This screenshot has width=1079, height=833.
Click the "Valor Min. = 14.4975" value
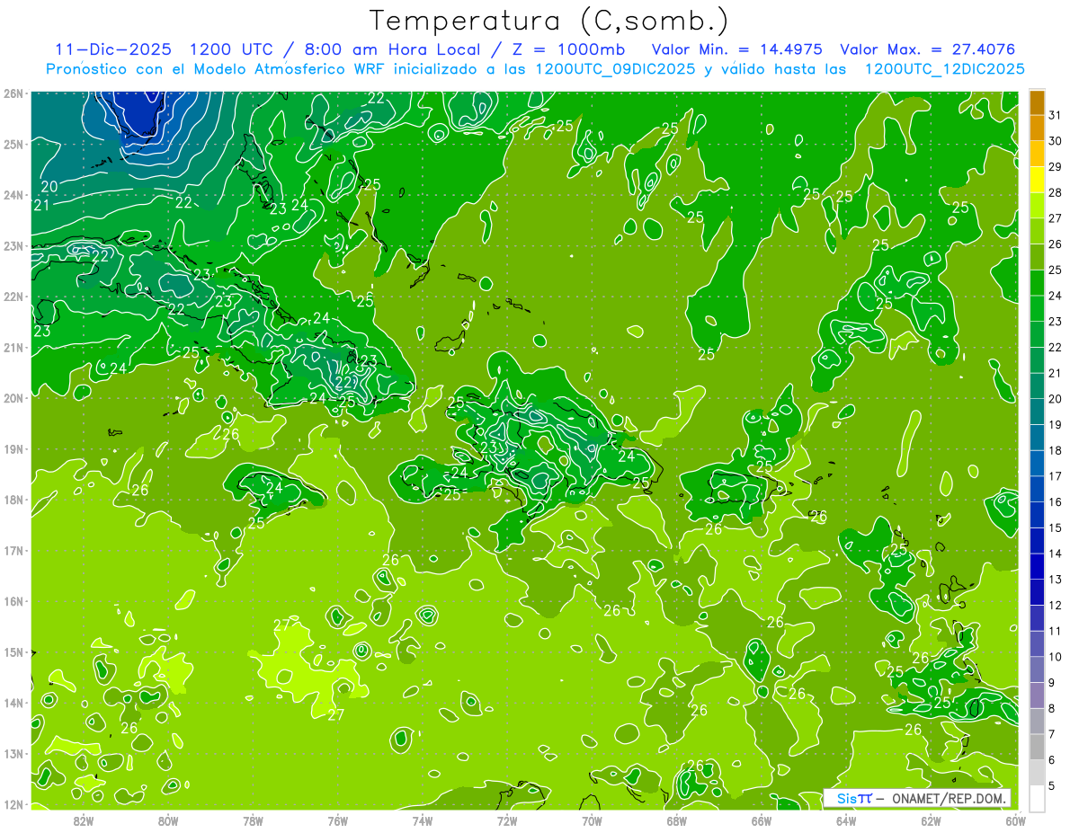coord(736,49)
